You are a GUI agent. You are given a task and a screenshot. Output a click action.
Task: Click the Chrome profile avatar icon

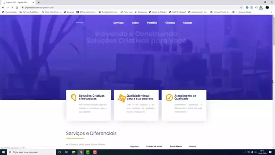pyautogui.click(x=267, y=7)
